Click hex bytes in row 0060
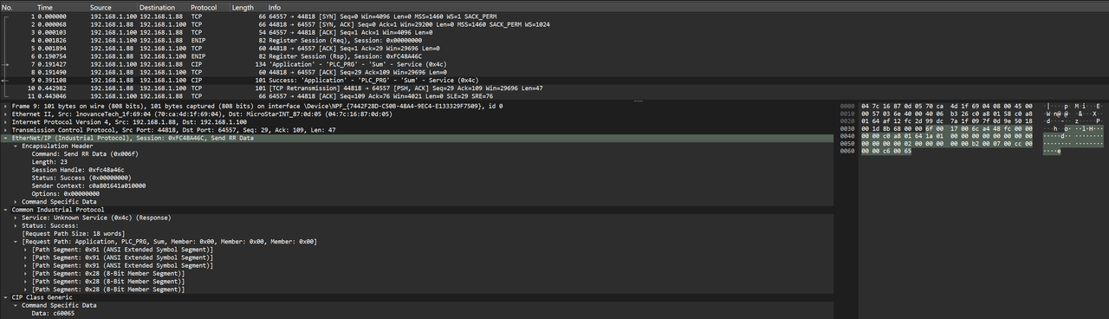1109x319 pixels. pyautogui.click(x=886, y=152)
